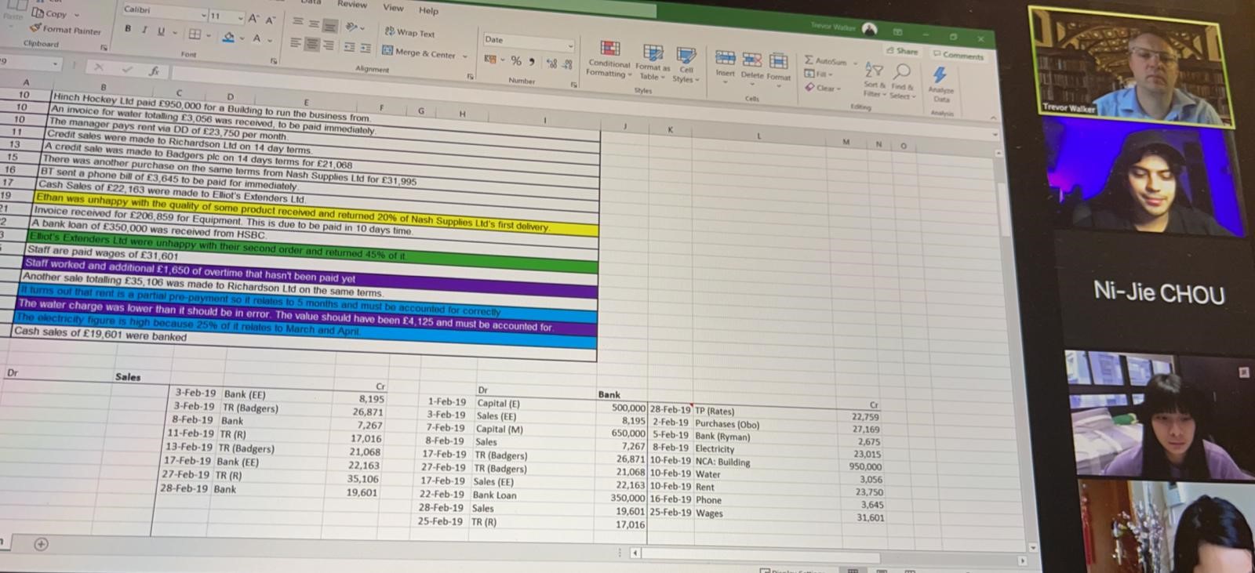This screenshot has width=1255, height=573.
Task: Align text to the right
Action: tap(329, 45)
